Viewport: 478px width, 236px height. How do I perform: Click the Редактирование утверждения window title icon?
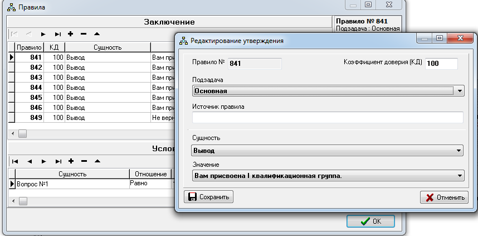point(183,41)
